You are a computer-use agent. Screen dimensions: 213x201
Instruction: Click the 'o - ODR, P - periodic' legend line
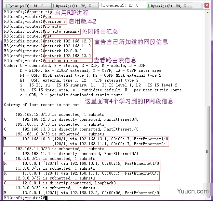coord(71,95)
